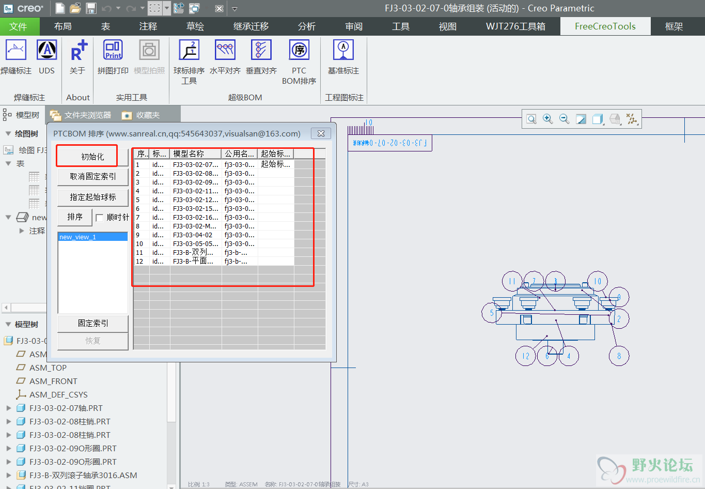Expand the 注释 node in the drawing tree
This screenshot has width=705, height=489.
coord(22,231)
